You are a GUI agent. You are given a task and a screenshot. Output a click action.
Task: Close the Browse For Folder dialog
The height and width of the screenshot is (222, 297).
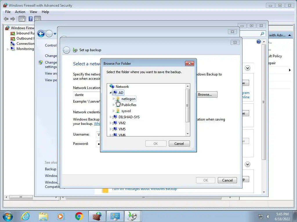(189, 63)
